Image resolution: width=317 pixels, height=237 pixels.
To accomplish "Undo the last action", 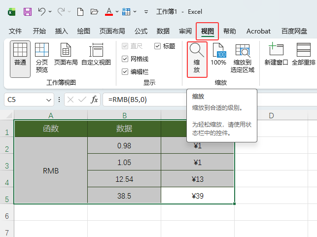I will click(x=41, y=12).
